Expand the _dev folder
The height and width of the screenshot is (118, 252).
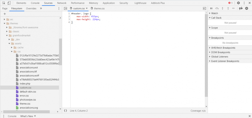pos(9,40)
